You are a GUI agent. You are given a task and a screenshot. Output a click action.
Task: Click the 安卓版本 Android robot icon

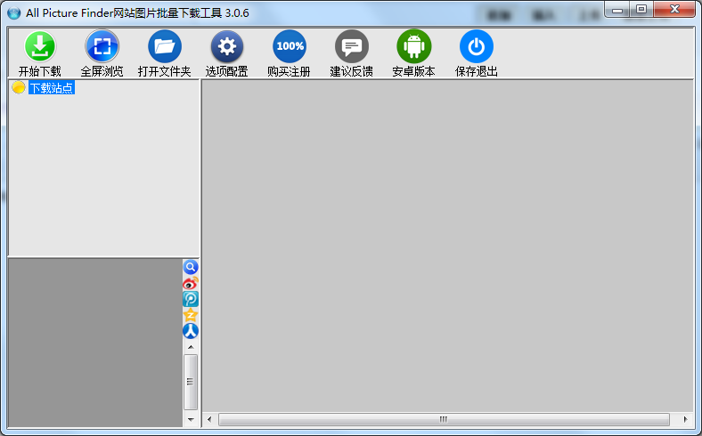coord(413,46)
